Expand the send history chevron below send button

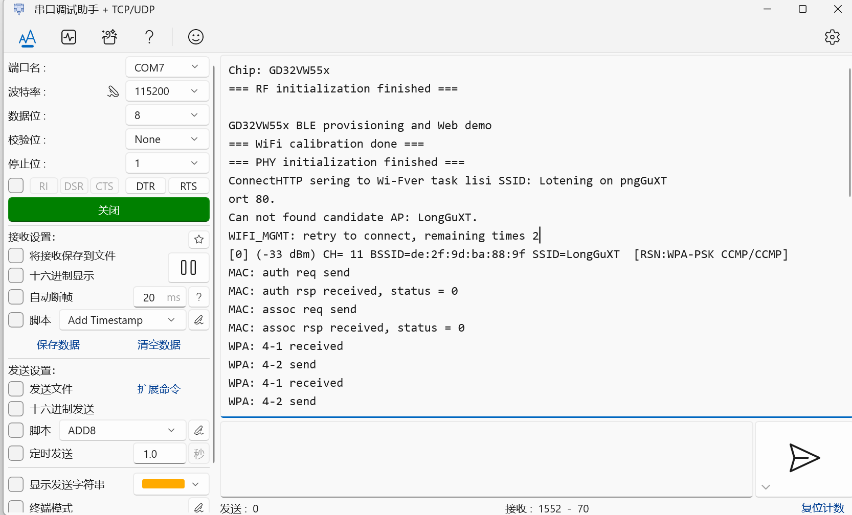(766, 487)
